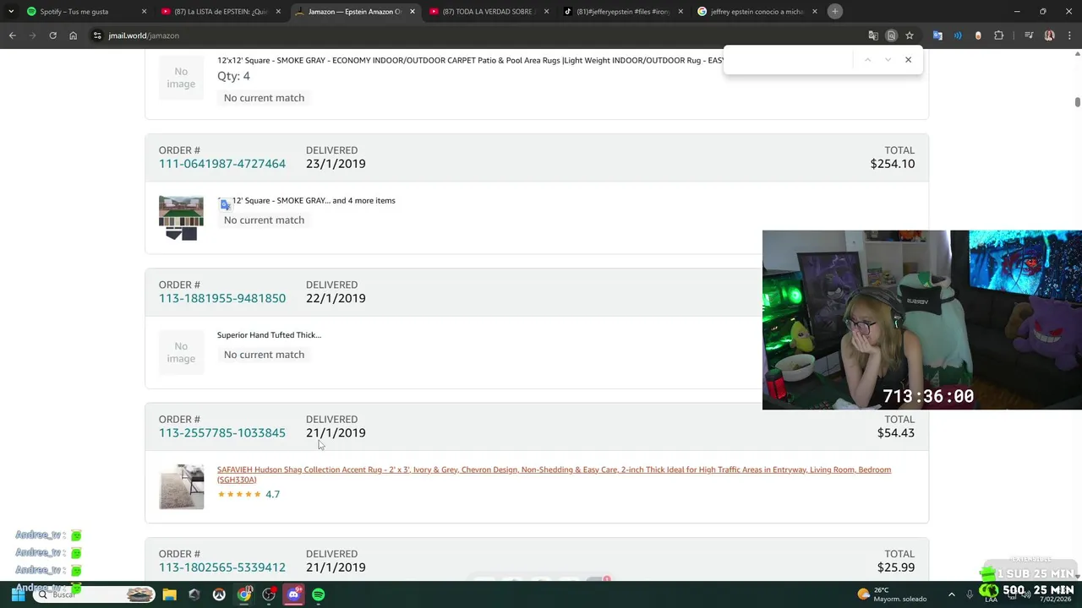Screen dimensions: 1082x608
Task: Open the extensions puzzle menu
Action: [x=999, y=35]
